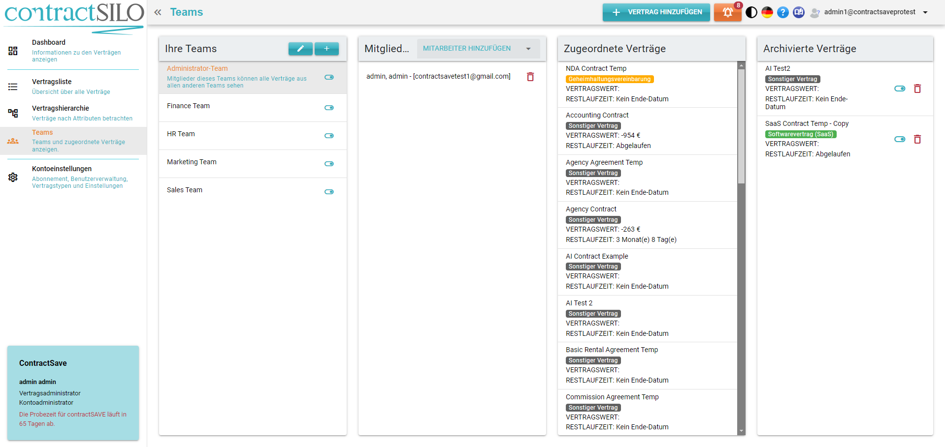Toggle the Finance Team switch
This screenshot has width=945, height=447.
tap(329, 108)
